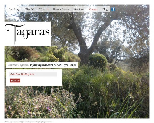This screenshot has height=123, width=154.
Task: Open the Wine menu item
Action: pos(42,9)
